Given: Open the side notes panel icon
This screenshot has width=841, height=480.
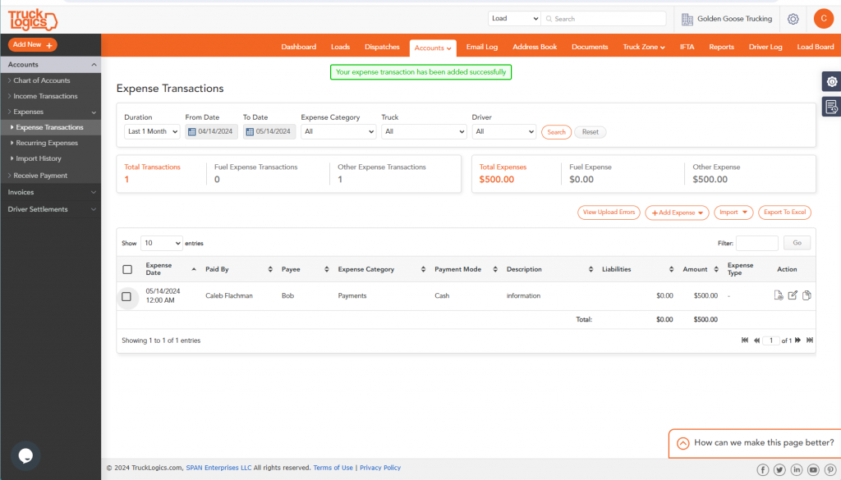Looking at the screenshot, I should [x=831, y=107].
